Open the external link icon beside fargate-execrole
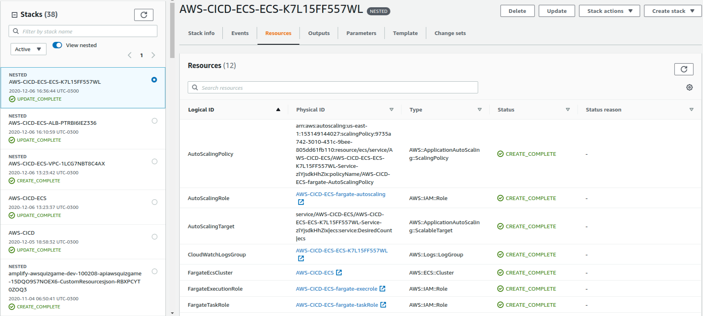Image resolution: width=703 pixels, height=316 pixels. pyautogui.click(x=382, y=289)
